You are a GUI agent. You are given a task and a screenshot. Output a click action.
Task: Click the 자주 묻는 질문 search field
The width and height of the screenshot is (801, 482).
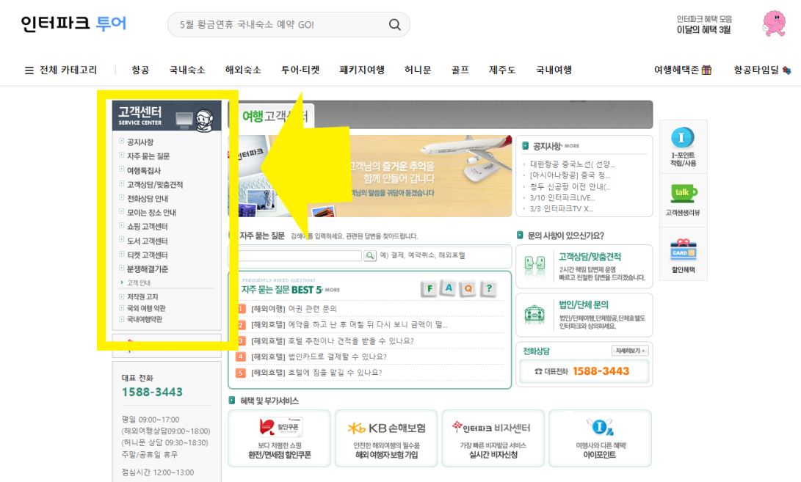[x=300, y=255]
